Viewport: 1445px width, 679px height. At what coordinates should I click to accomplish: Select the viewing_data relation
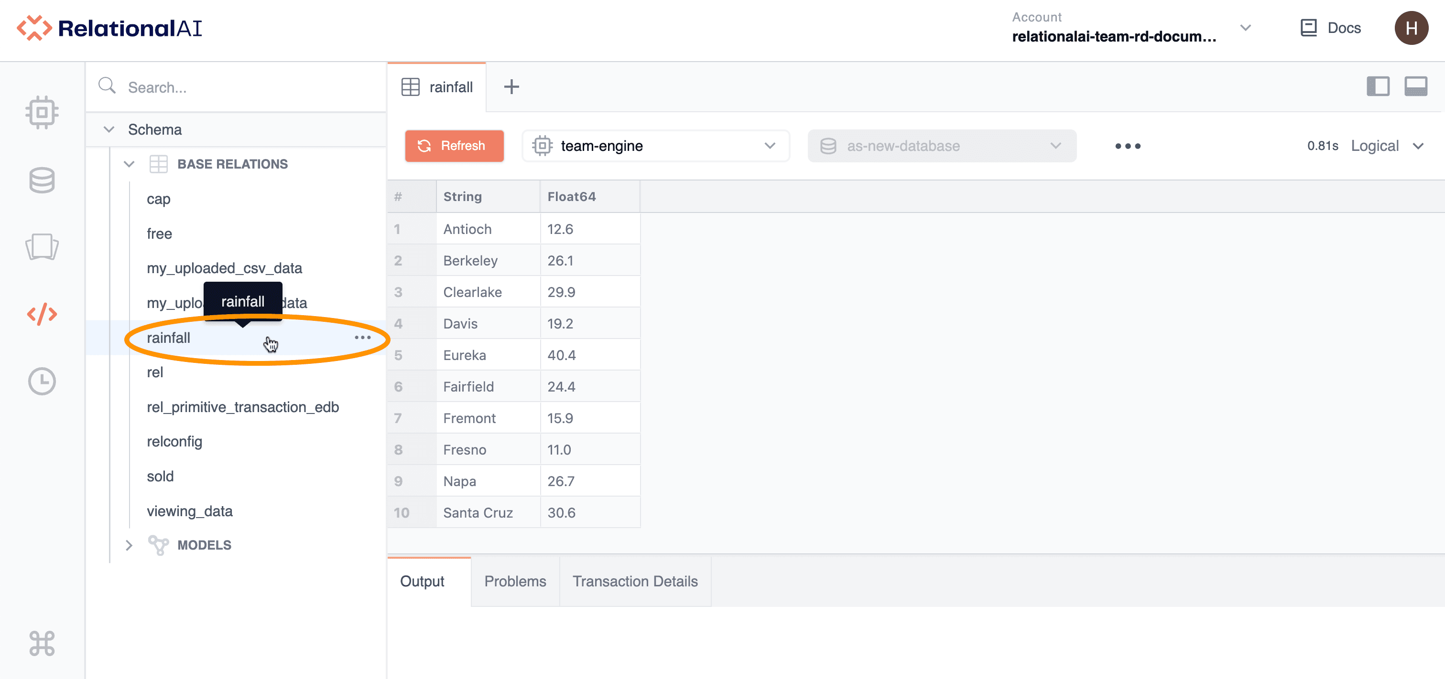(x=190, y=511)
